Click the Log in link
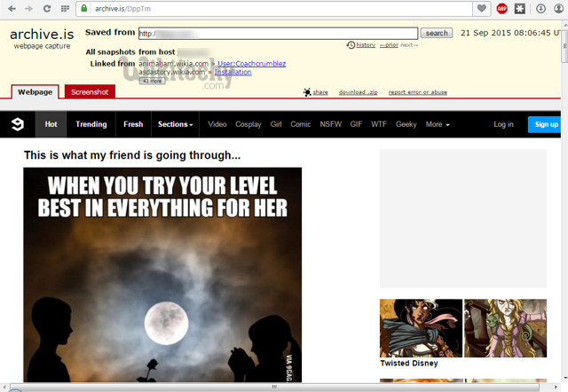The height and width of the screenshot is (392, 568). (503, 124)
